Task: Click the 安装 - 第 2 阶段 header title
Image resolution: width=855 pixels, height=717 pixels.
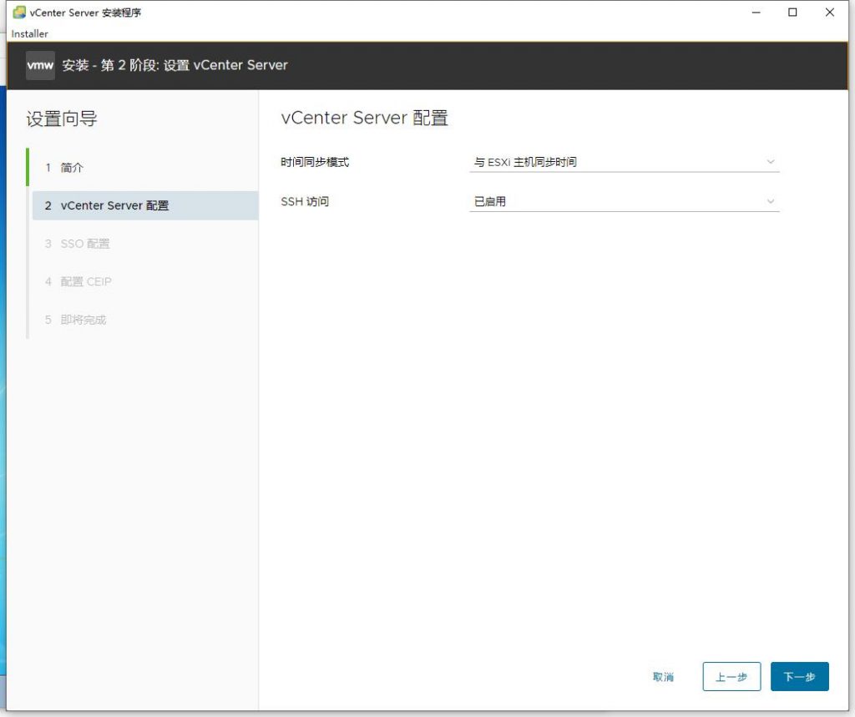Action: (175, 65)
